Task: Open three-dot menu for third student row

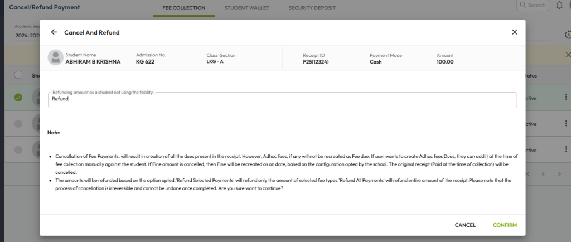Action: pos(567,150)
